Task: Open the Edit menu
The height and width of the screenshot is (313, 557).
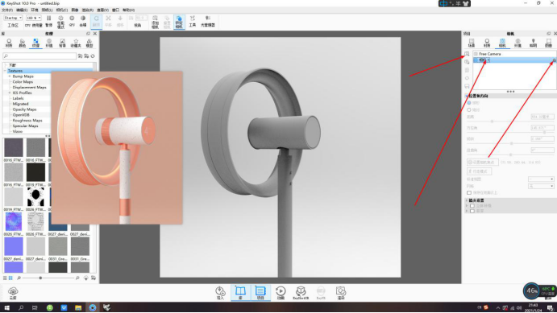Action: [x=22, y=10]
